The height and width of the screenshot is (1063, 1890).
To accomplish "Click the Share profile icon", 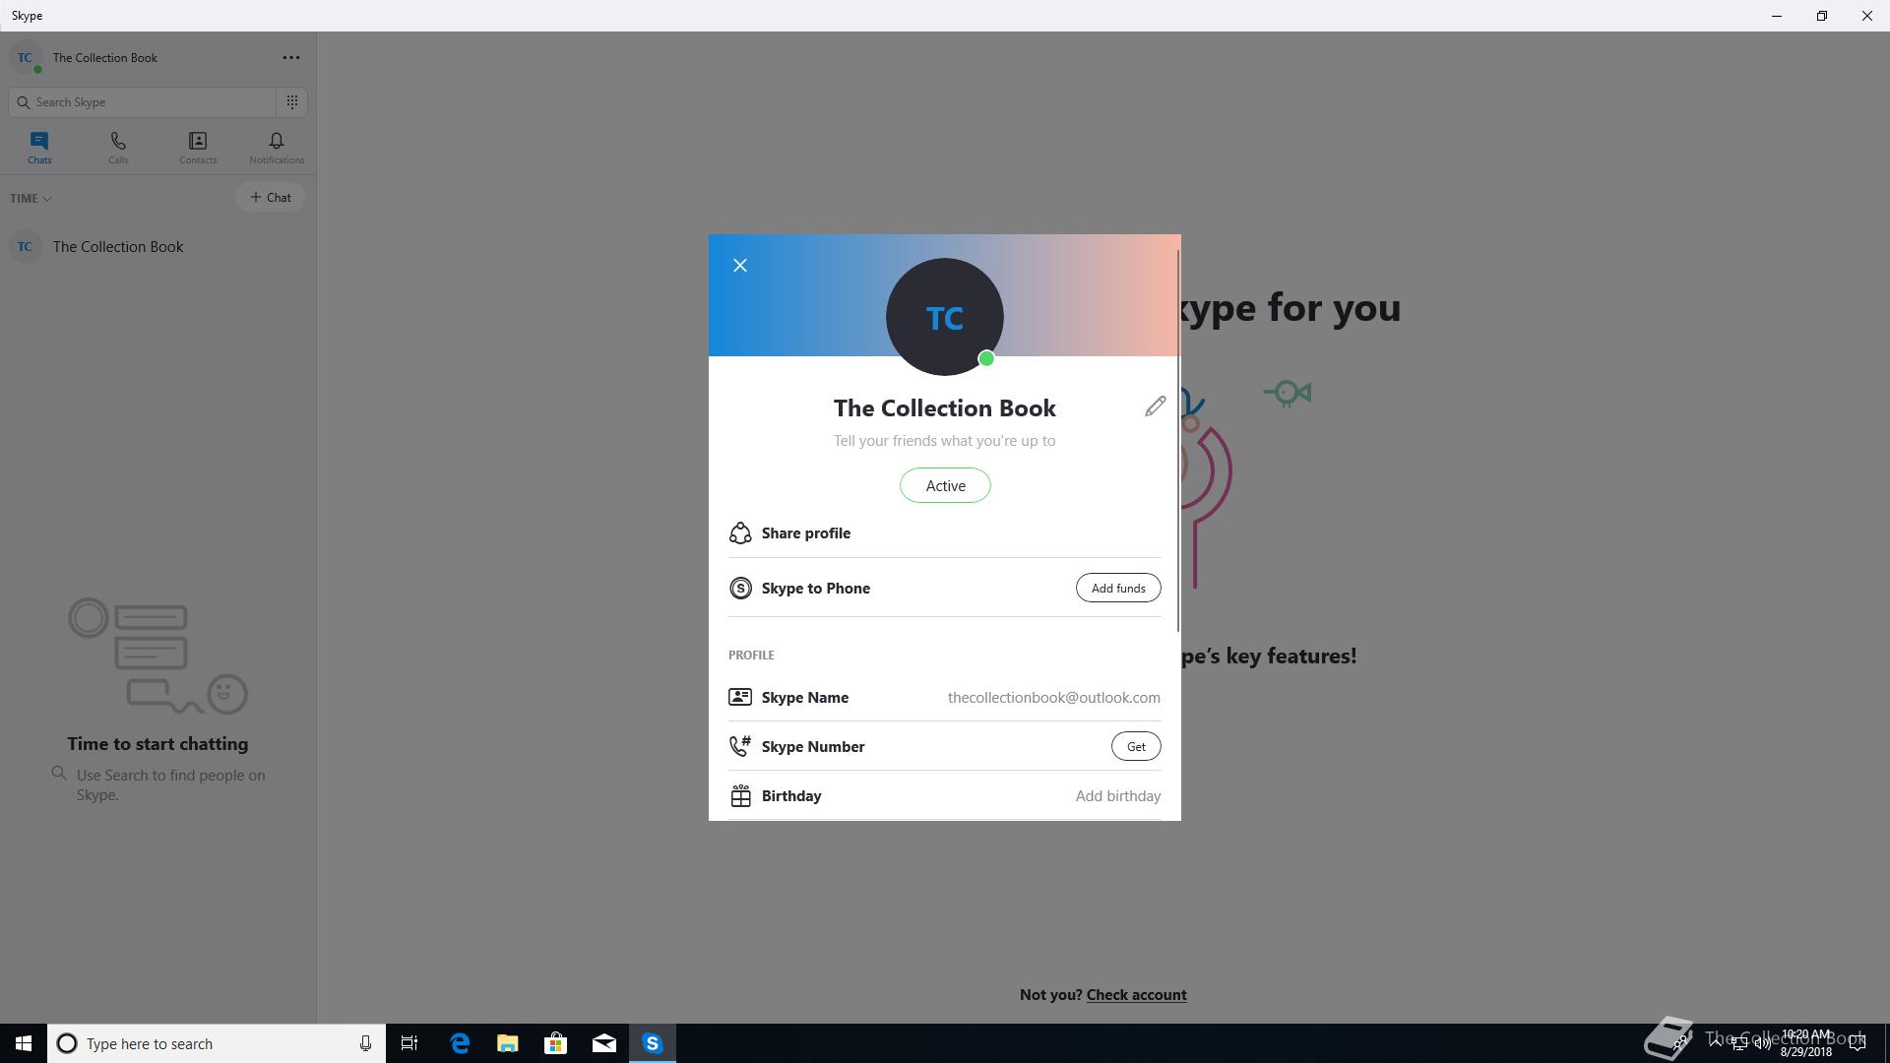I will tap(740, 532).
